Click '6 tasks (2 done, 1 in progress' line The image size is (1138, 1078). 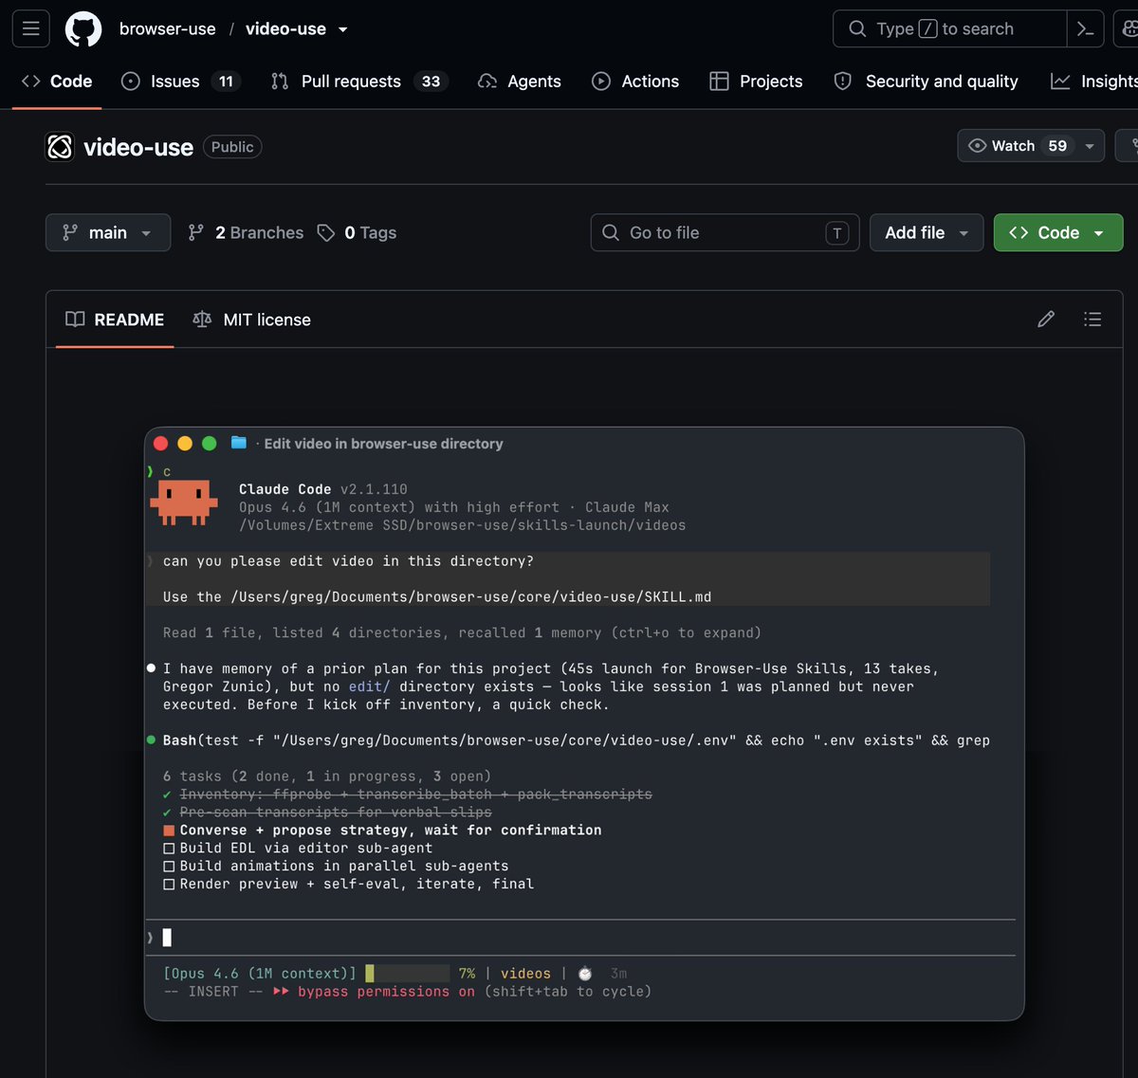[x=327, y=776]
